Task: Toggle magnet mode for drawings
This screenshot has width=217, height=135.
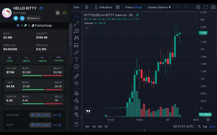Action: click(76, 93)
